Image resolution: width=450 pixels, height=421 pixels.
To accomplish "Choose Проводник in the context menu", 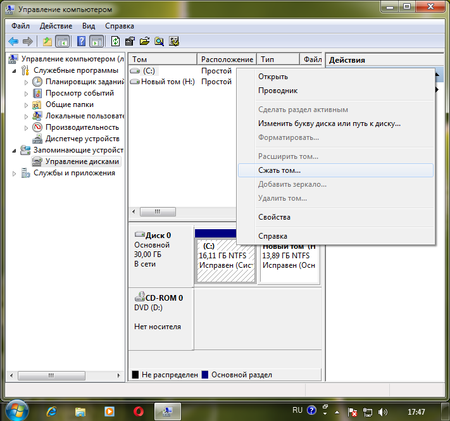I will coord(335,91).
